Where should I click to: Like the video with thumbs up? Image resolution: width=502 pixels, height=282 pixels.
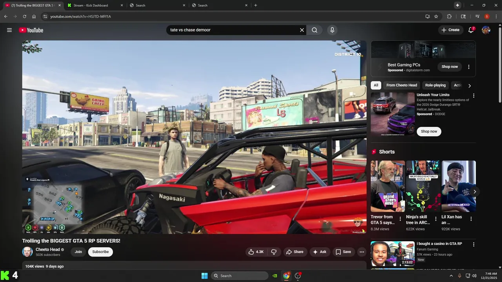pyautogui.click(x=256, y=252)
